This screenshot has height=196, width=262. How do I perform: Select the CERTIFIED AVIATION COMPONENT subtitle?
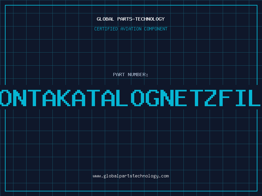(131, 29)
